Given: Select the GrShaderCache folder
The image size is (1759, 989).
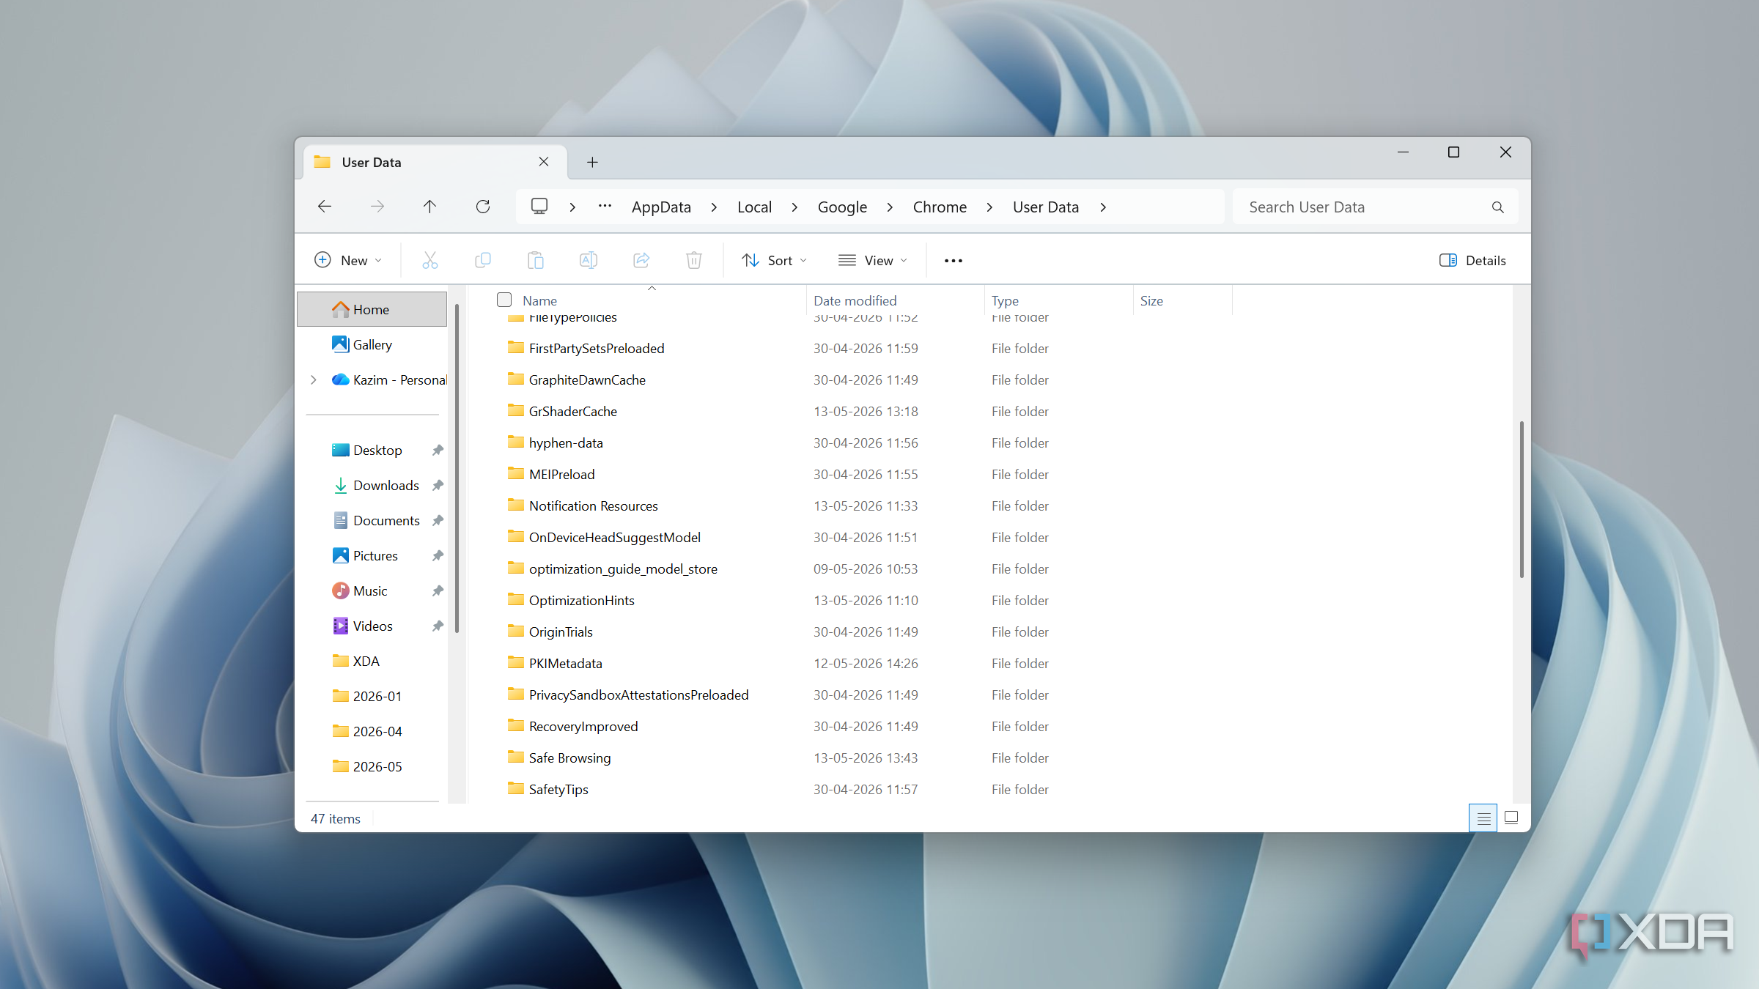Looking at the screenshot, I should (x=573, y=411).
